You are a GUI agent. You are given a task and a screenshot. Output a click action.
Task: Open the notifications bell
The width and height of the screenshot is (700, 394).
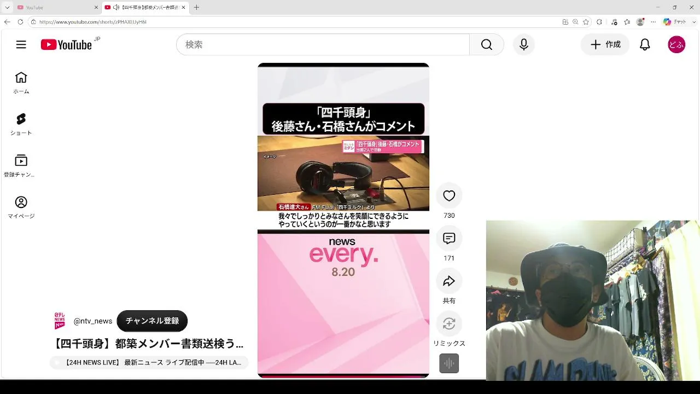tap(645, 45)
